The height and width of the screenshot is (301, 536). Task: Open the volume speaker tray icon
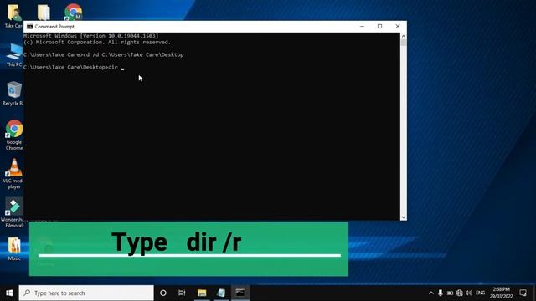[469, 293]
